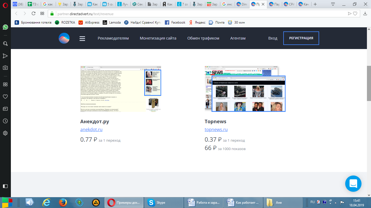Open the 'Найди! Сравни! Купи' bookmark
Screen dimensions: 371x208
coord(143,22)
